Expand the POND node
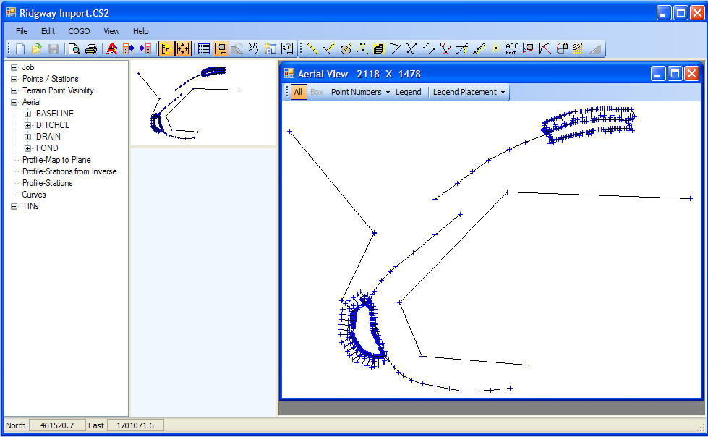The image size is (708, 437). [x=27, y=148]
